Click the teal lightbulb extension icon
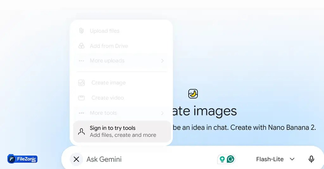The width and height of the screenshot is (324, 169). 222,159
